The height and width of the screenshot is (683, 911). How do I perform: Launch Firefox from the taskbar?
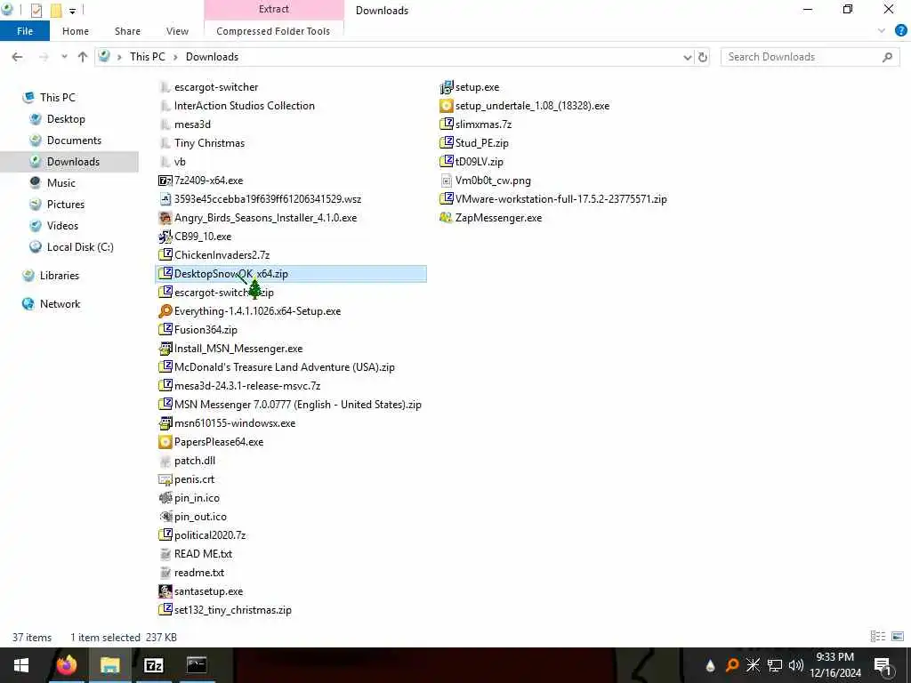point(66,665)
